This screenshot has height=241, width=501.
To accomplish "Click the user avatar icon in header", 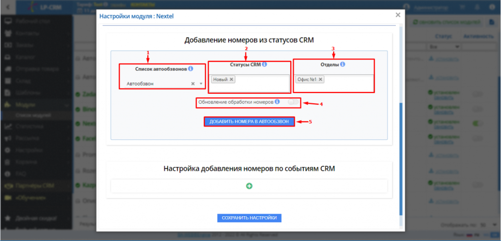I will [x=406, y=7].
